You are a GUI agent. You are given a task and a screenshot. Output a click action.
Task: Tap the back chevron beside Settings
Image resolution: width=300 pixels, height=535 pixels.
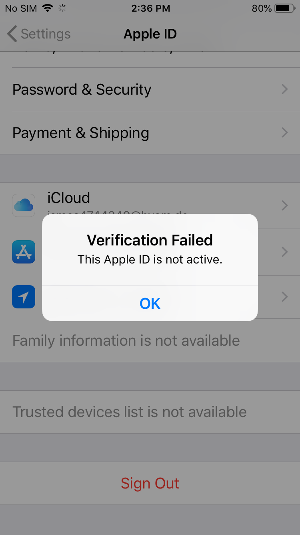12,34
